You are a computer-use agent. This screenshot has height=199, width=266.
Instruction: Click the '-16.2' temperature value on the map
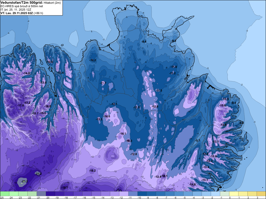93,171
